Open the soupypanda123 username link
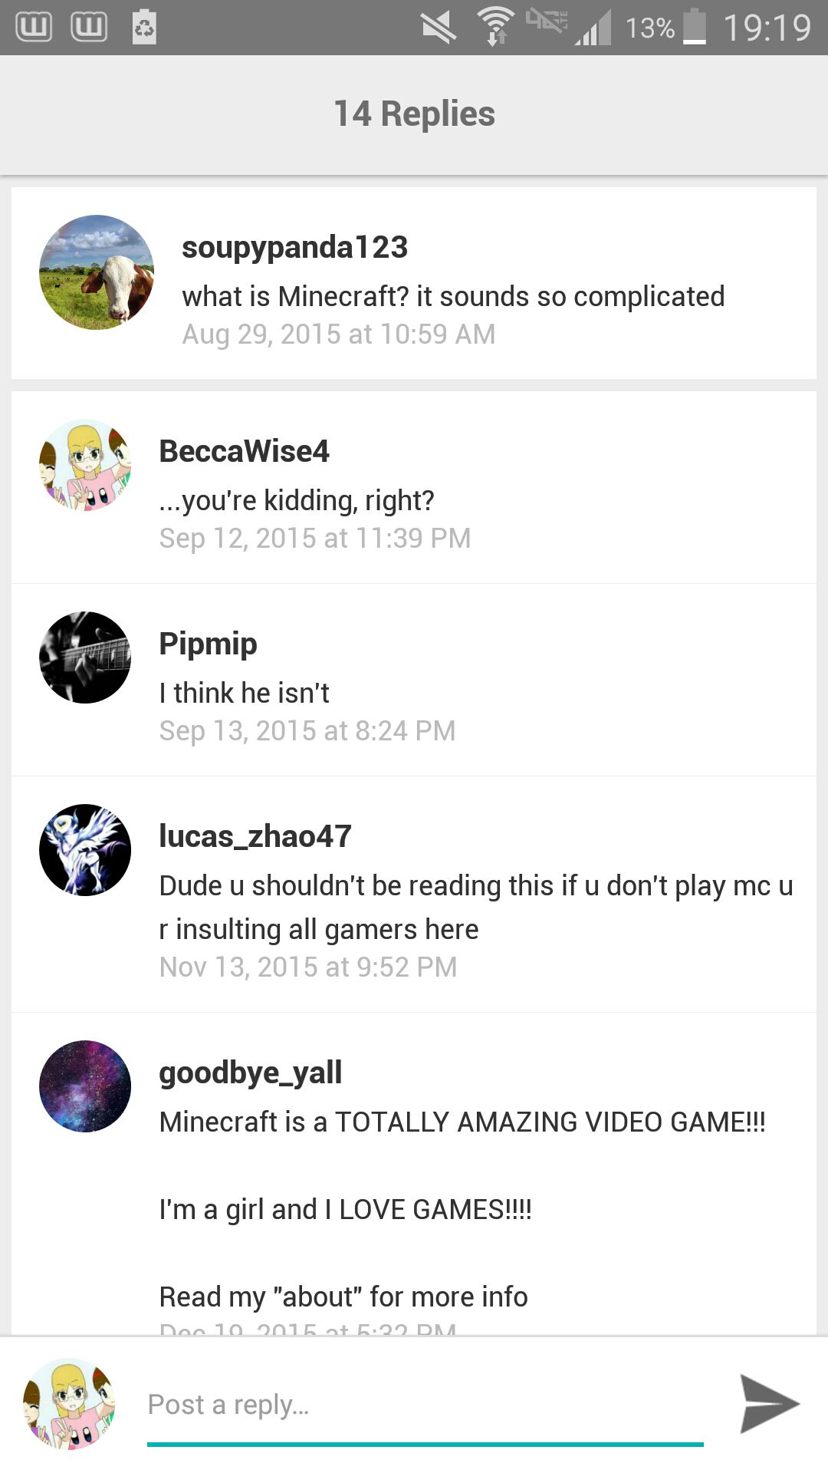 [x=294, y=248]
